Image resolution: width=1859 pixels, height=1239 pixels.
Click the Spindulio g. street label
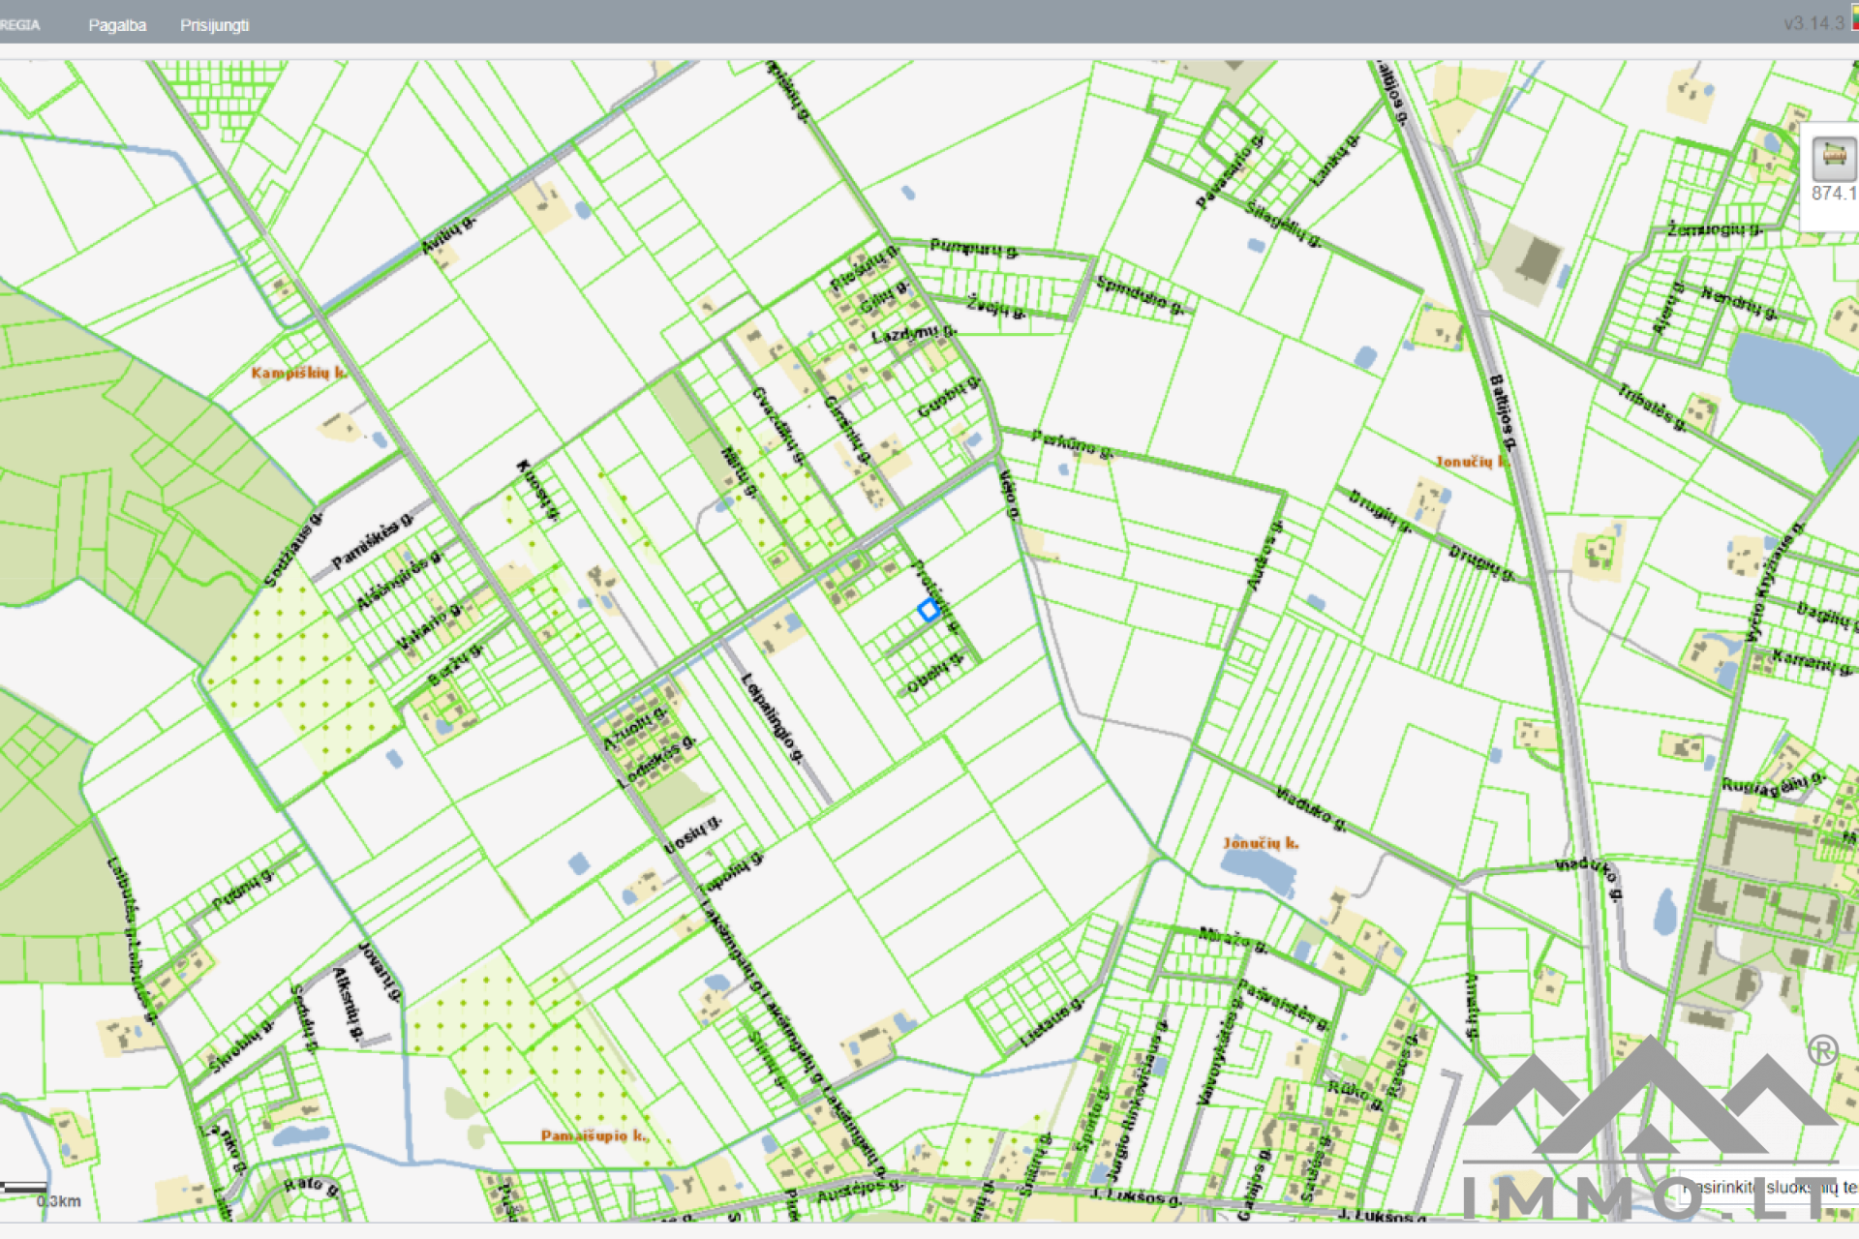pyautogui.click(x=1140, y=295)
